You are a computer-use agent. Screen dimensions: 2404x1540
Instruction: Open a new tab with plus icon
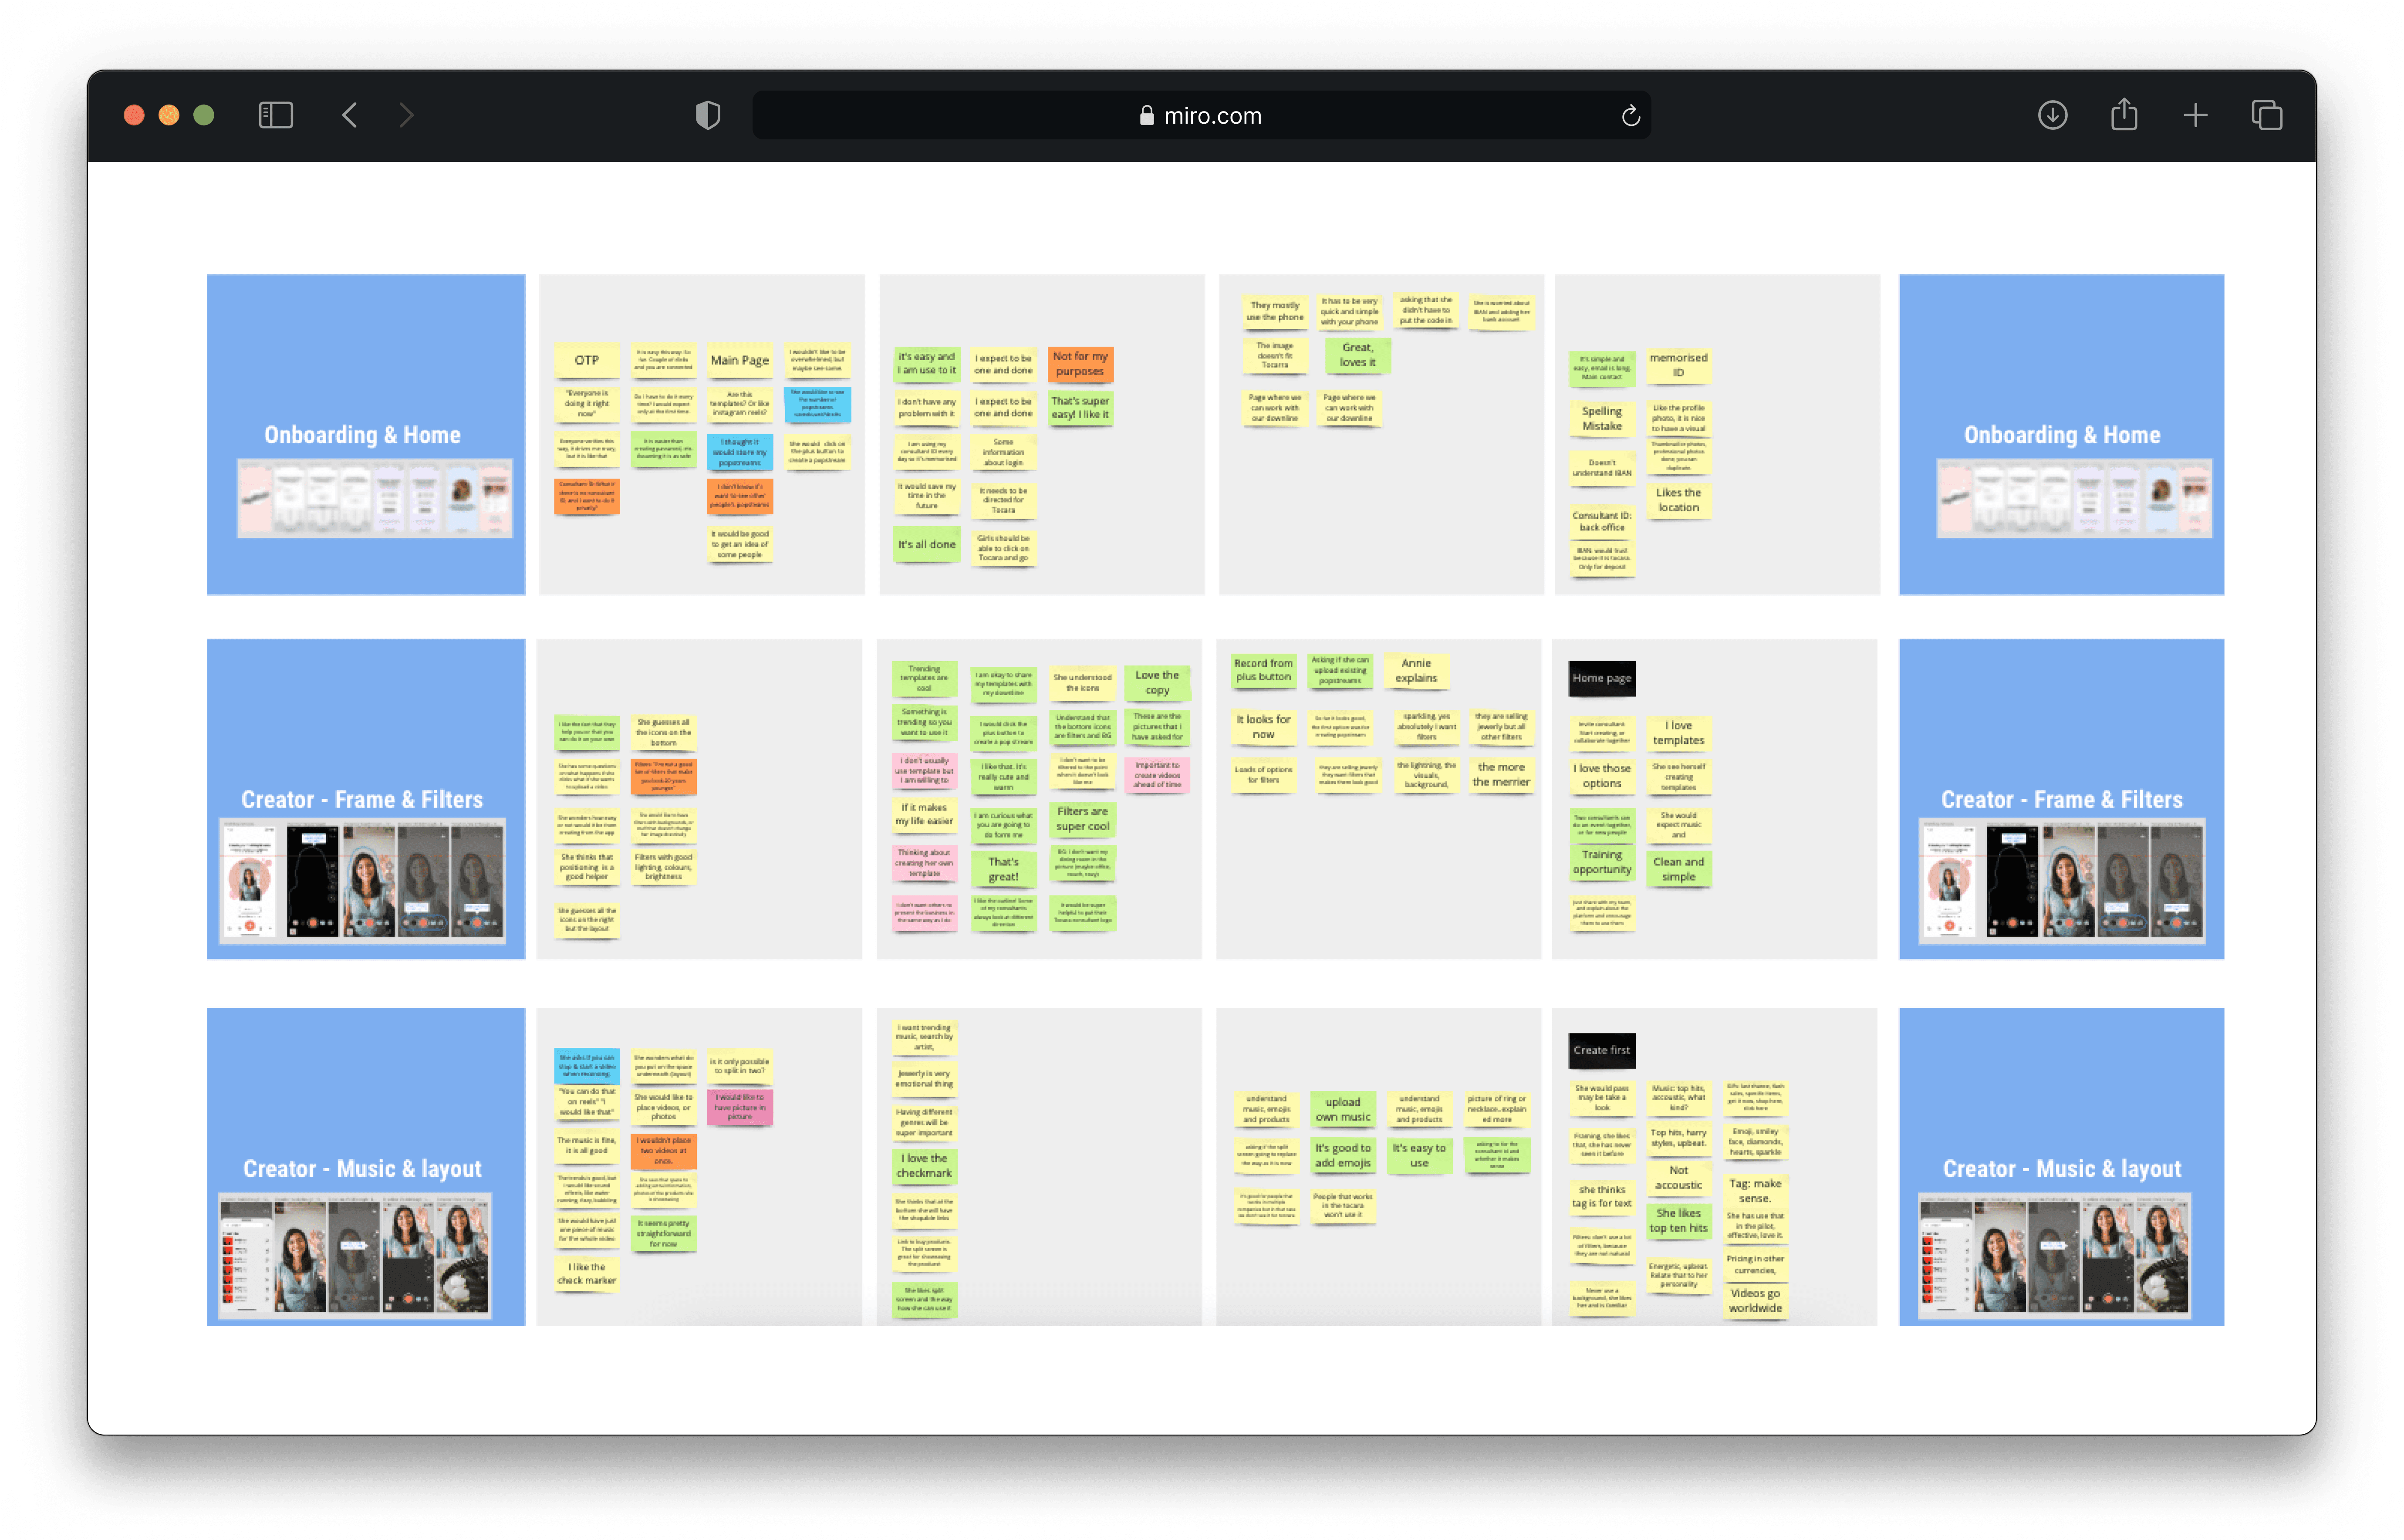click(x=2195, y=115)
